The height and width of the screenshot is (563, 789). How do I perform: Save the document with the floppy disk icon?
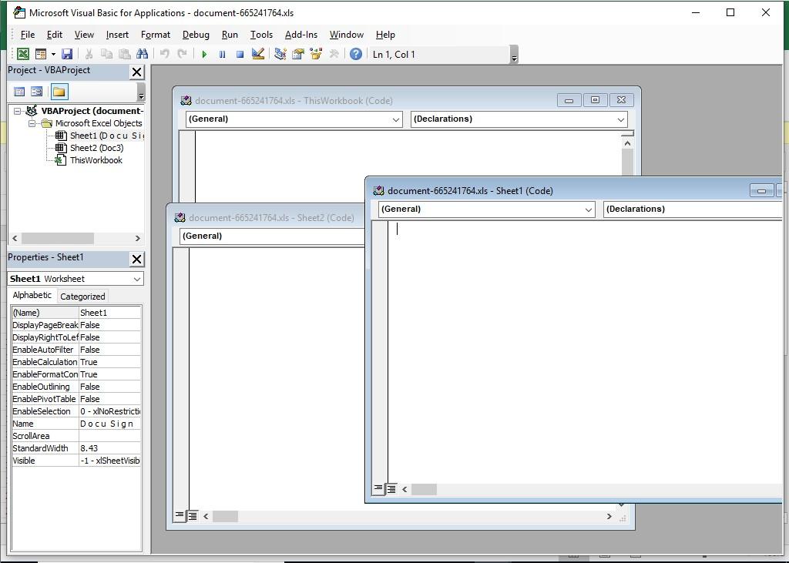click(x=67, y=54)
